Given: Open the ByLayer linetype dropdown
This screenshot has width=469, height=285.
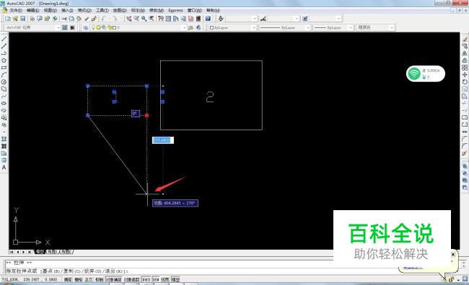Looking at the screenshot, I should [x=308, y=27].
